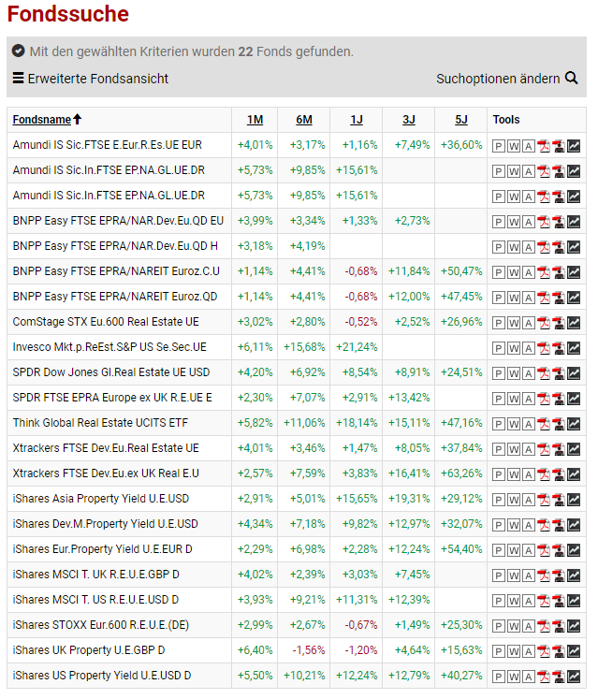Click W icon for iShares Asia Property Yield

(x=514, y=499)
